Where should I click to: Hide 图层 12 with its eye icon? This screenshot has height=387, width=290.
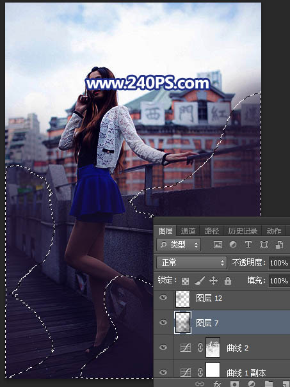click(163, 297)
